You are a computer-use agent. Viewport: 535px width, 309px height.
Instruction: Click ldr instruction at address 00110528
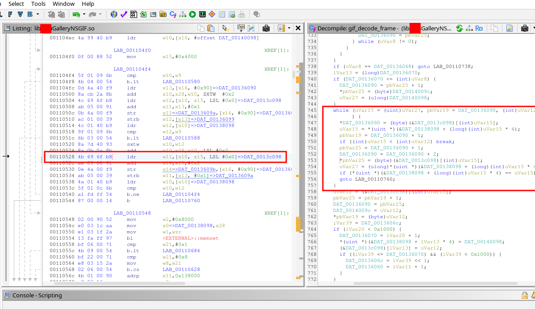tap(131, 157)
